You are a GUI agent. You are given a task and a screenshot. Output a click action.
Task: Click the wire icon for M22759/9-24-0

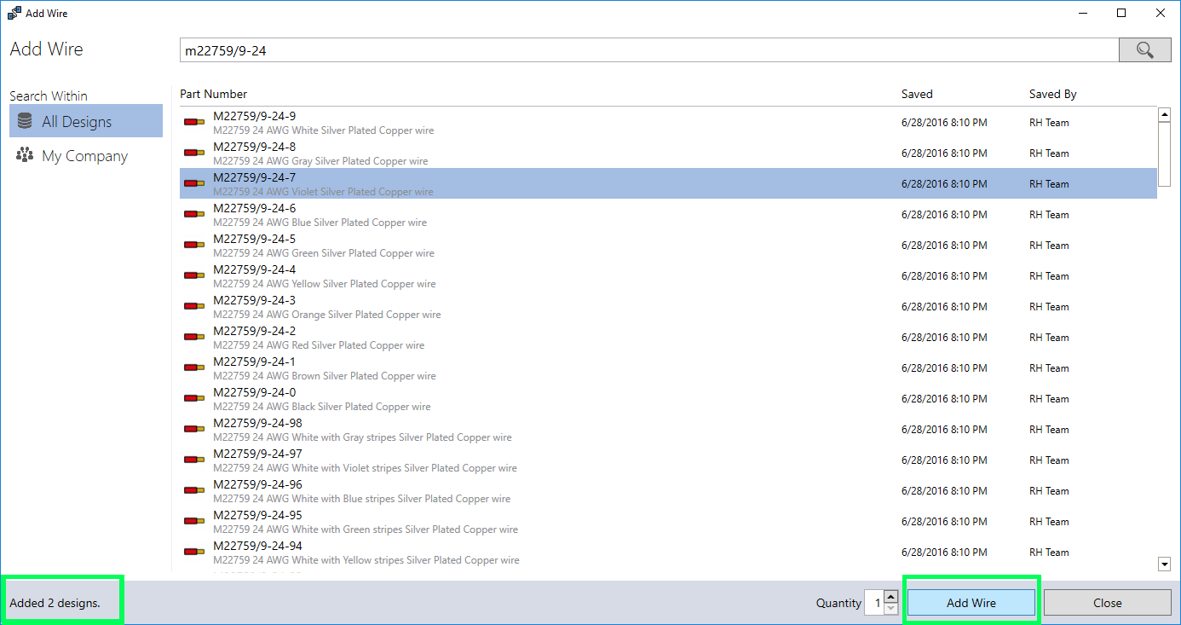click(194, 399)
